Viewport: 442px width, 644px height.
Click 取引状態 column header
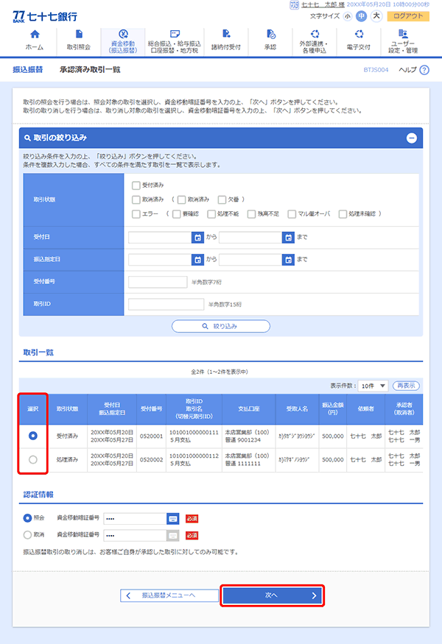pos(68,409)
